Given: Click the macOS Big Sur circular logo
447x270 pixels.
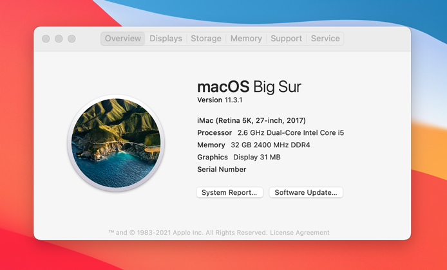Looking at the screenshot, I should (x=116, y=143).
